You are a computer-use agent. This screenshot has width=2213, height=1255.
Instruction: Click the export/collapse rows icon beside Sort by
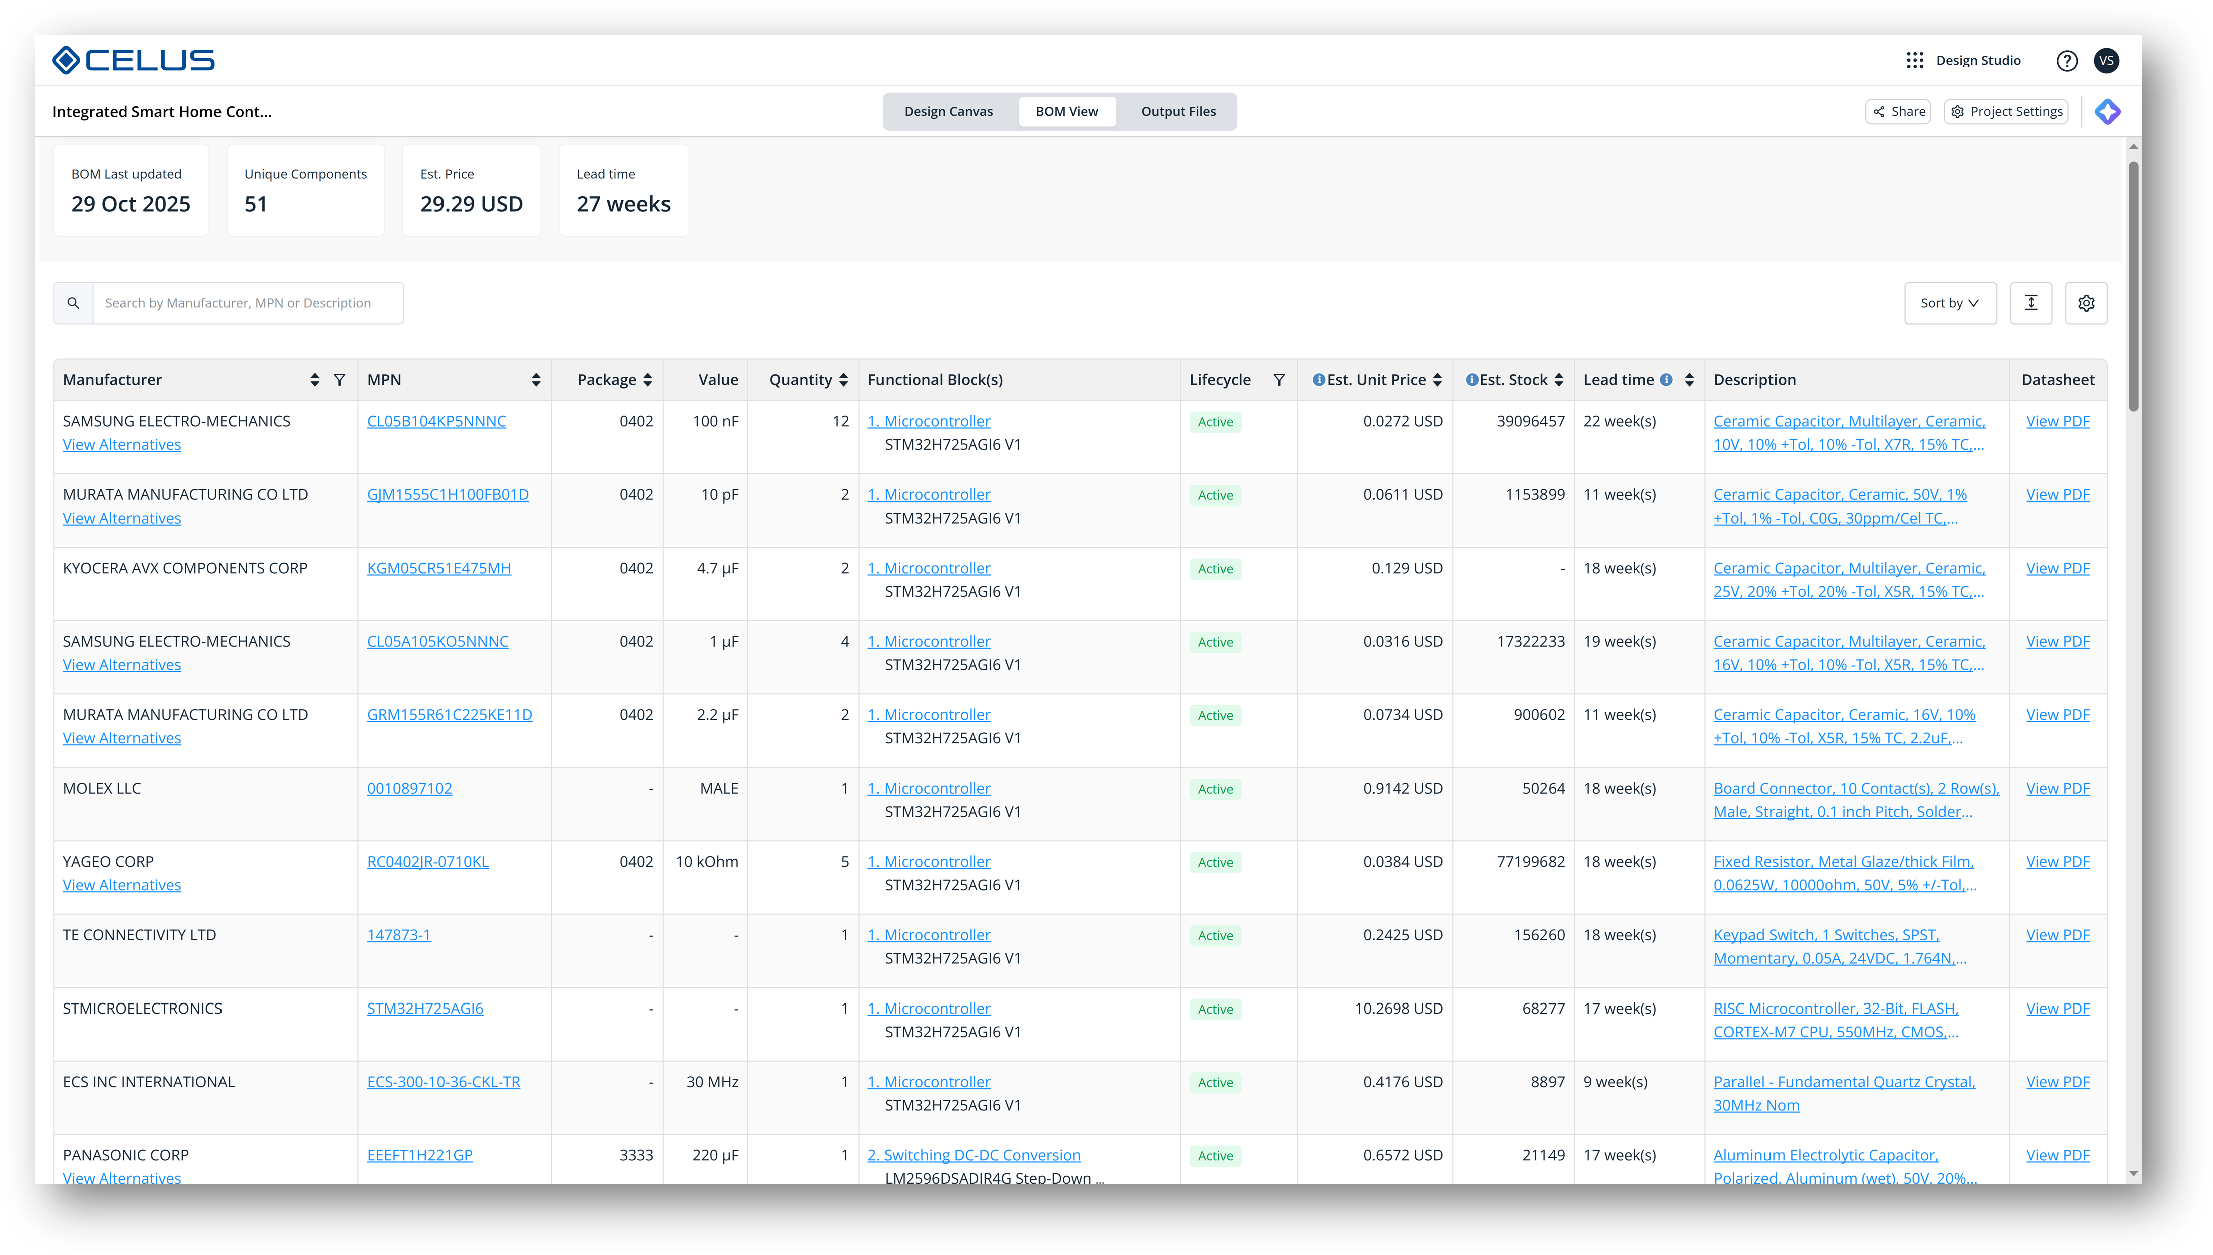pos(2030,304)
